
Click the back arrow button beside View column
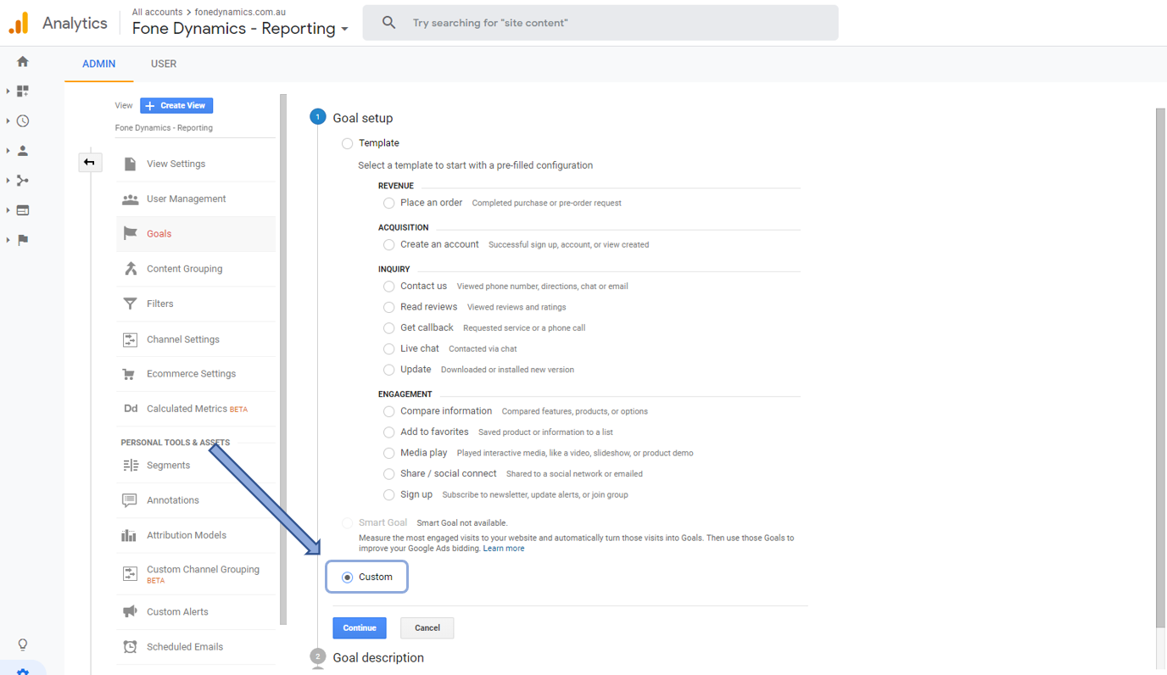click(90, 162)
